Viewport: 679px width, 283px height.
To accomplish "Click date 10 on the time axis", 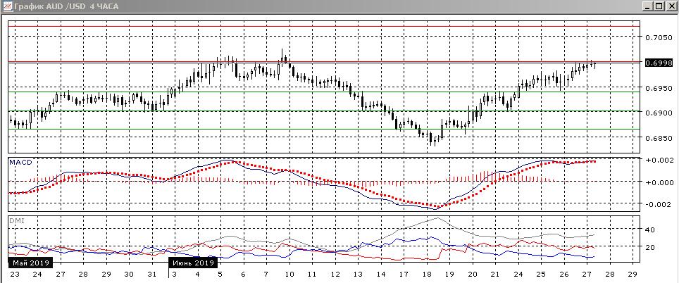I will (x=289, y=274).
